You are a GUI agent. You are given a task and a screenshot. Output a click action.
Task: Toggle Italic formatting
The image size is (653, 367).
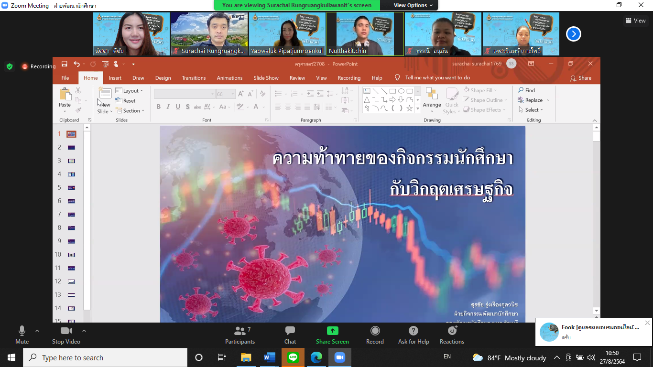[x=168, y=107]
